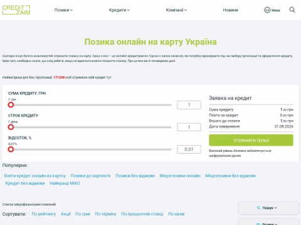Expand the Пошук dropdown panel

[268, 208]
